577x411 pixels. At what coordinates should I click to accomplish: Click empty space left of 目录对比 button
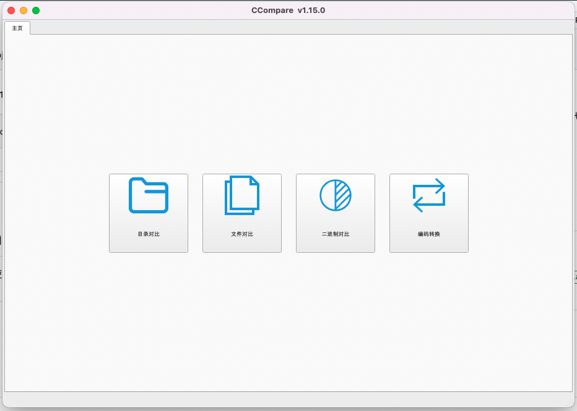click(56, 213)
